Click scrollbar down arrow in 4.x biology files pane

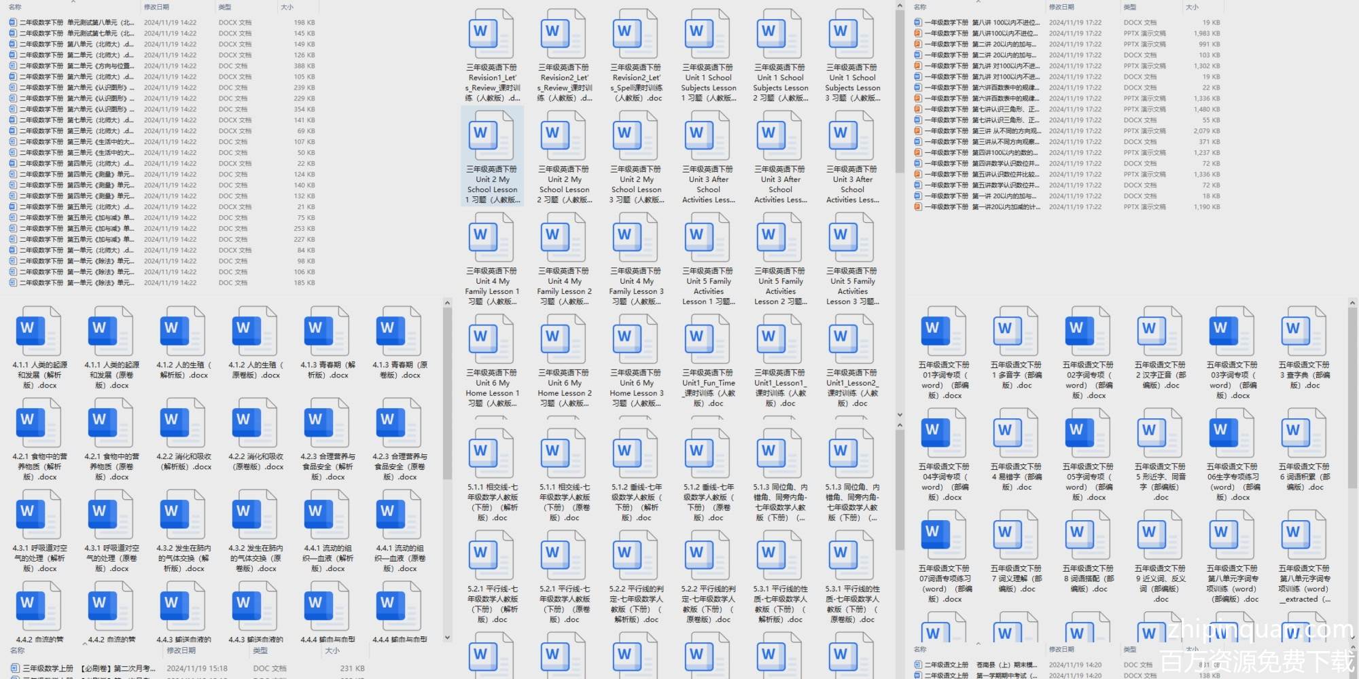447,638
